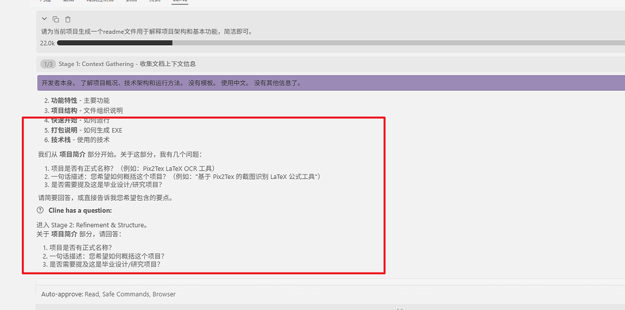Delete the task with trash icon
Image resolution: width=625 pixels, height=310 pixels.
(x=68, y=19)
